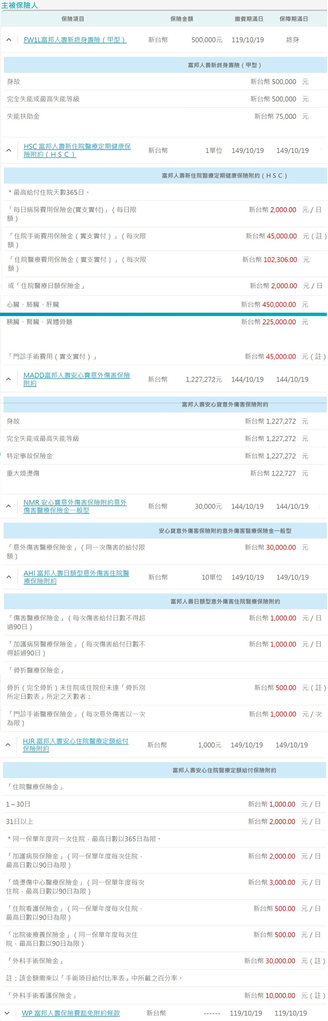The width and height of the screenshot is (328, 1021).
Task: Click the 保障期滿日 column header
Action: [293, 19]
